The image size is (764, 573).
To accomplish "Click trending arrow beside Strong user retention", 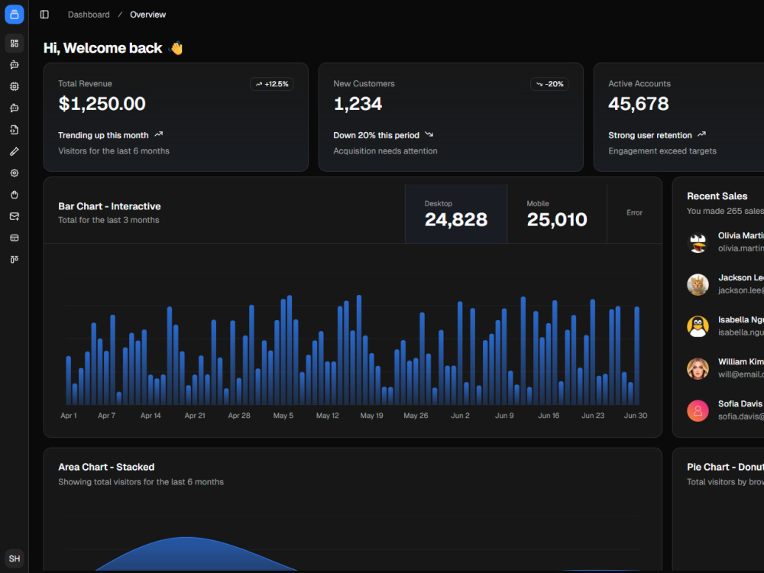I will [701, 134].
